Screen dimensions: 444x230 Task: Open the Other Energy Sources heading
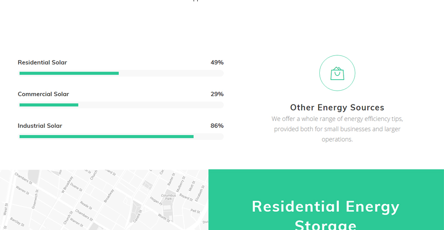coord(337,107)
